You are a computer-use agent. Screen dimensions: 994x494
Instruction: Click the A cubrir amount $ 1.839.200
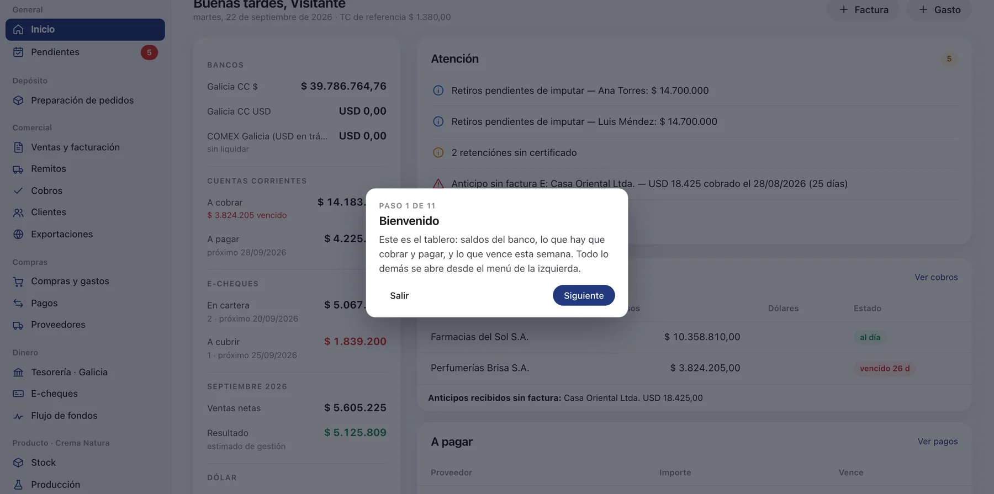point(355,342)
